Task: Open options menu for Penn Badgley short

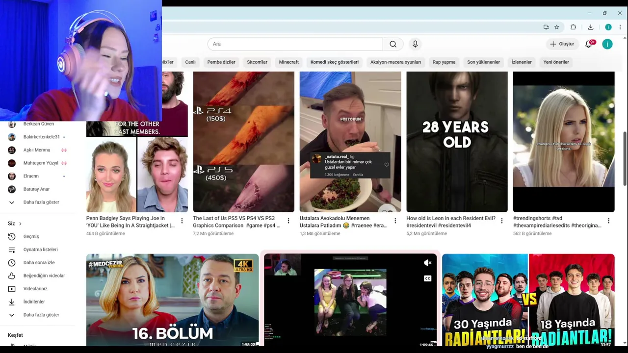Action: [182, 221]
